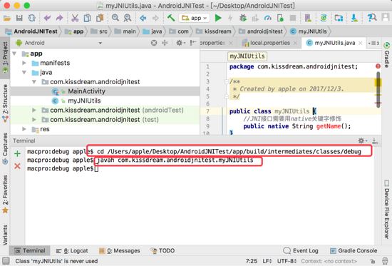This screenshot has width=392, height=266.
Task: Click the scroll-from-source target icon
Action: pyautogui.click(x=154, y=43)
